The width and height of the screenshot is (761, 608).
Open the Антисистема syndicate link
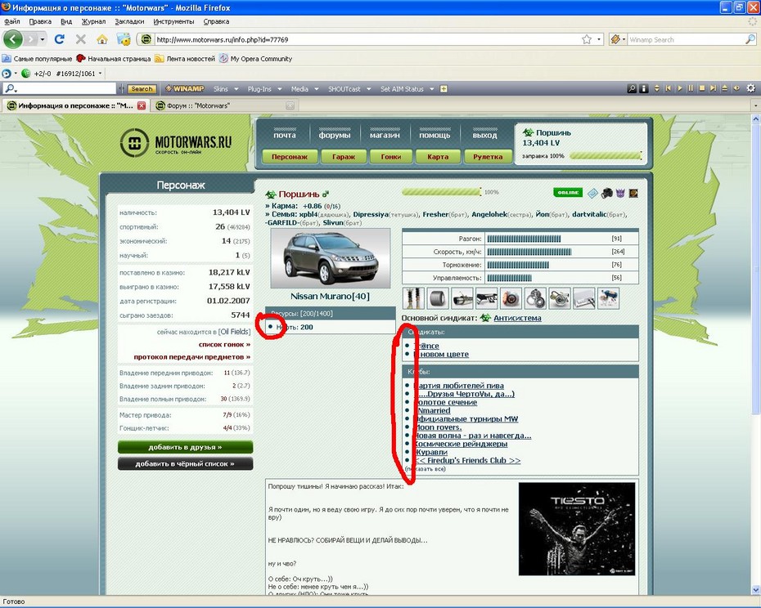pyautogui.click(x=517, y=318)
